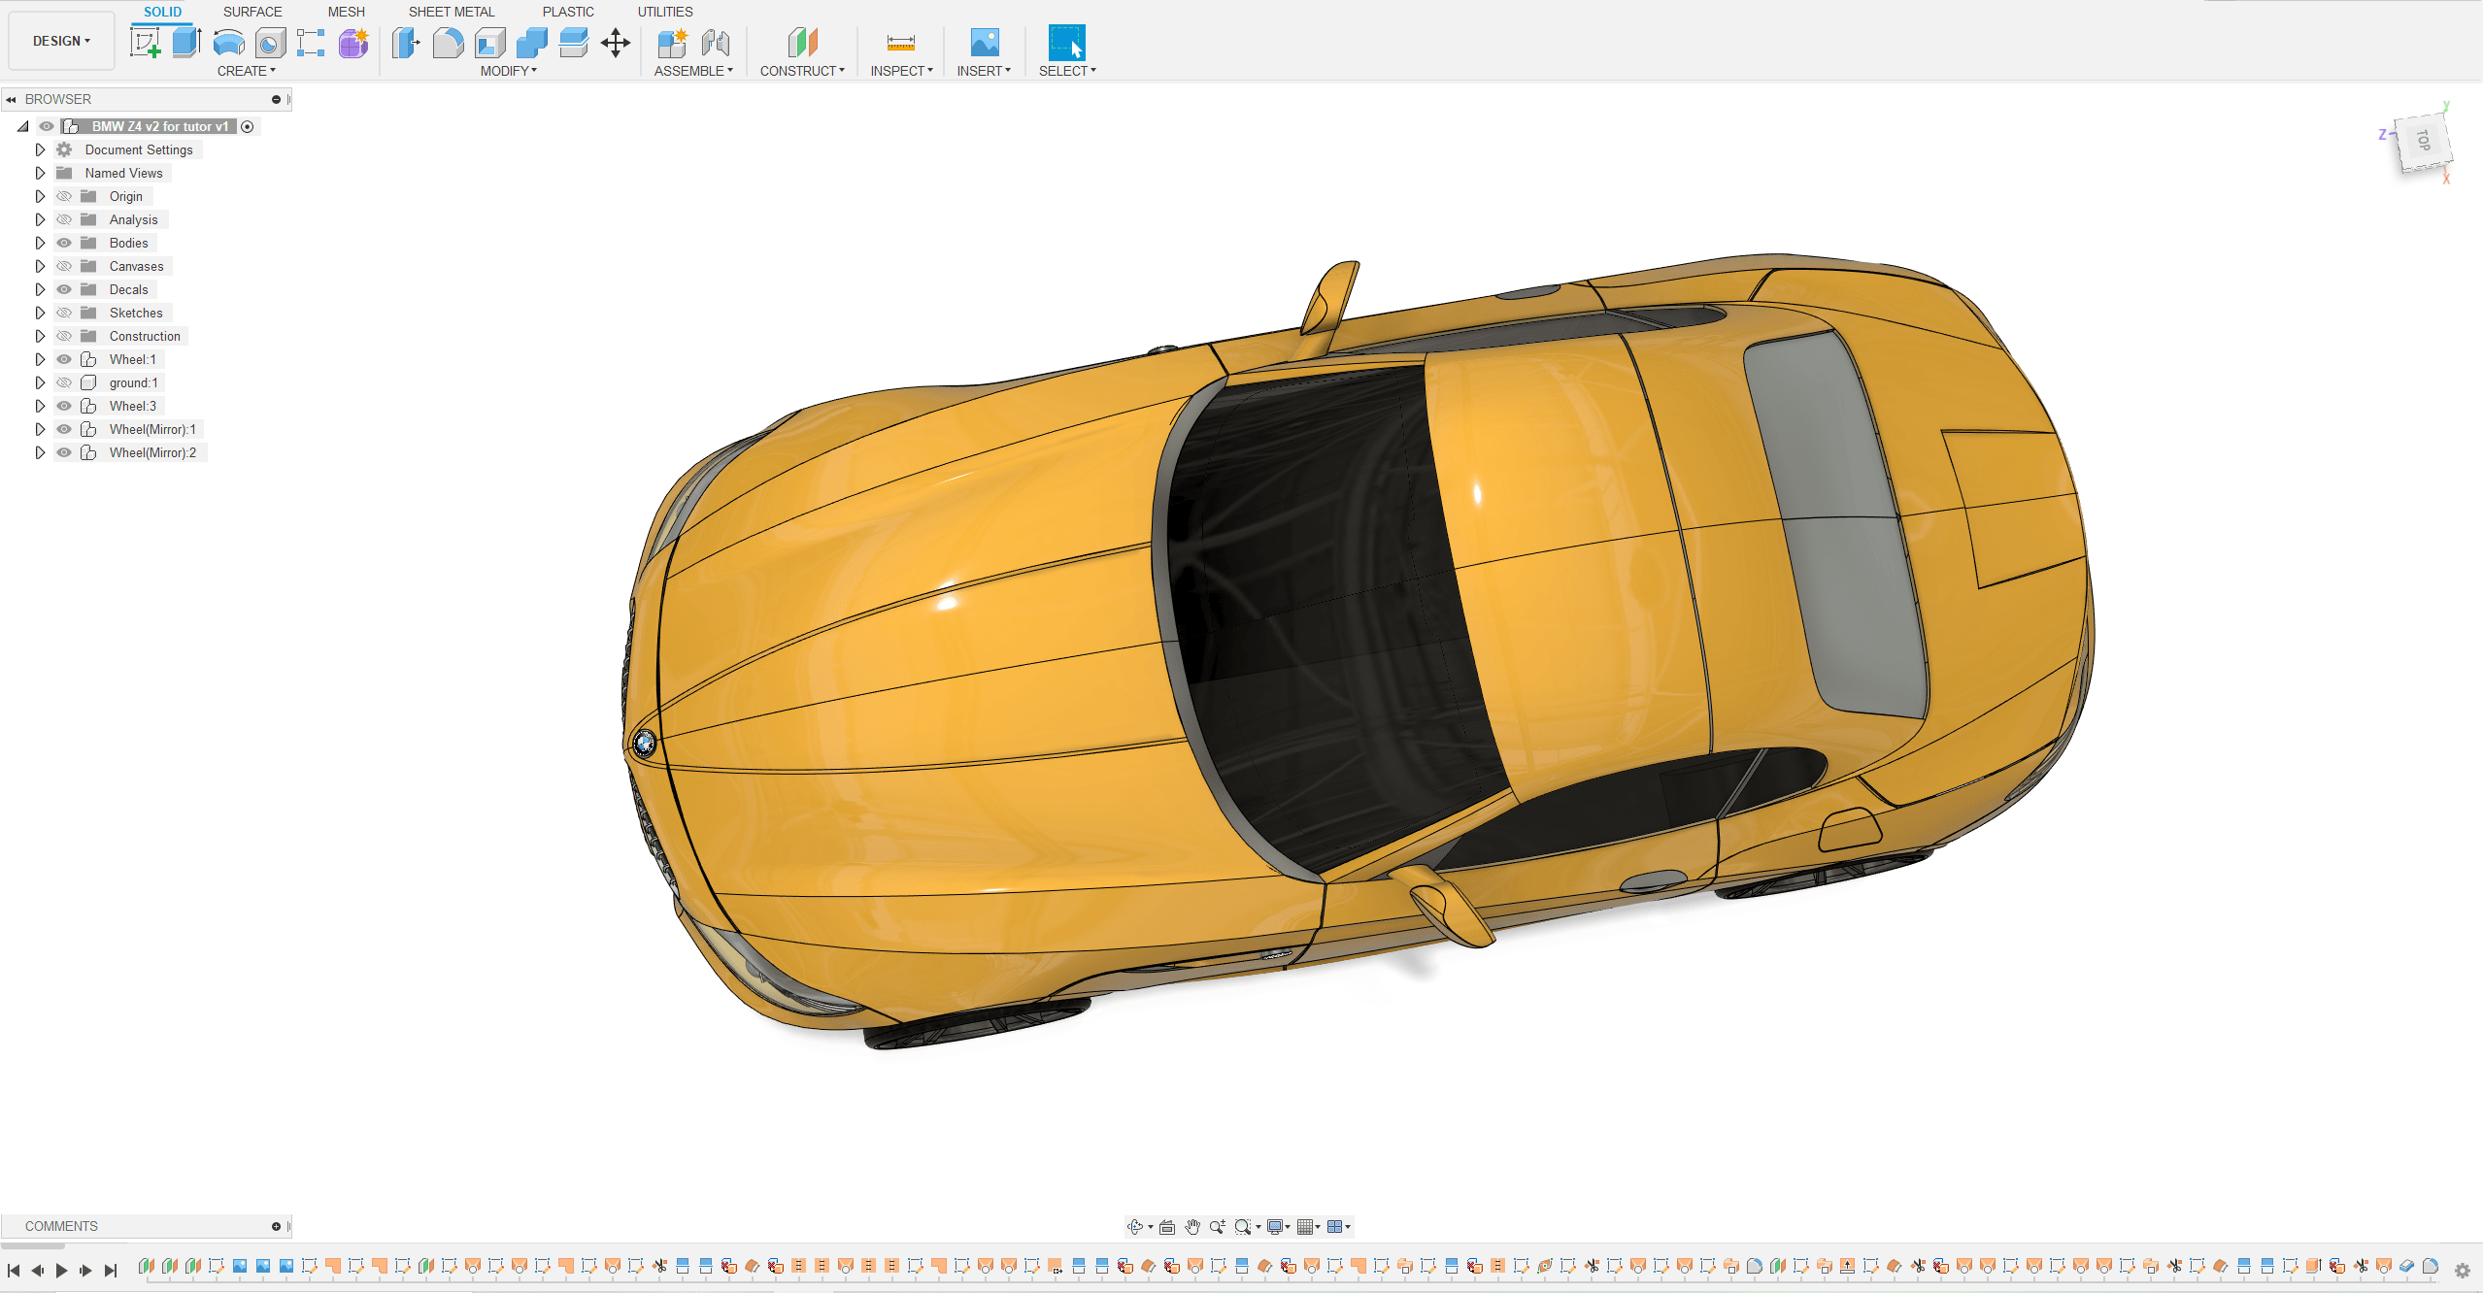
Task: Collapse the BMW Z4 root node
Action: [x=23, y=126]
